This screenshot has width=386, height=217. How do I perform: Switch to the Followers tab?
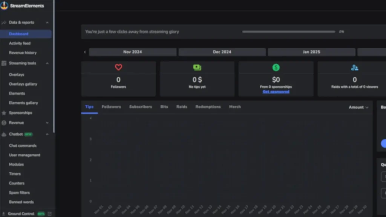tap(111, 107)
